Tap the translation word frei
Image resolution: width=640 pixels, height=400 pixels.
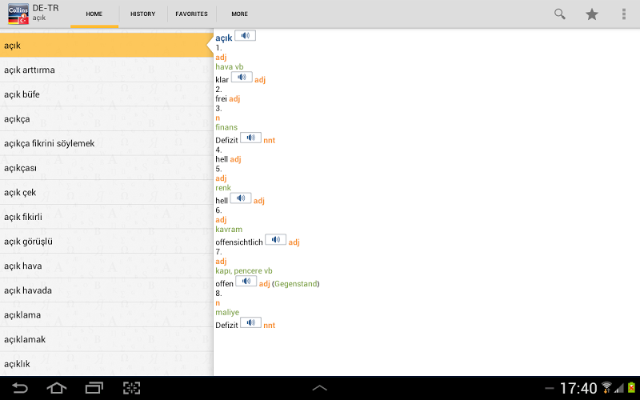click(221, 98)
